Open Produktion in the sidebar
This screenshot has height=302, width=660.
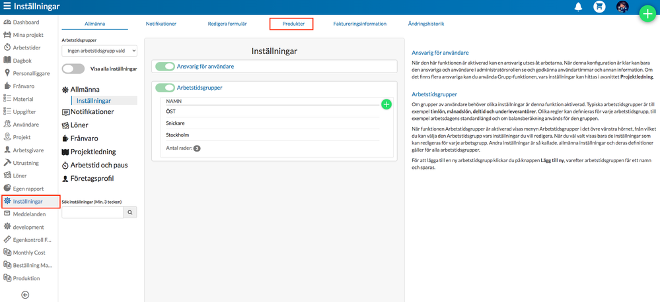click(26, 278)
